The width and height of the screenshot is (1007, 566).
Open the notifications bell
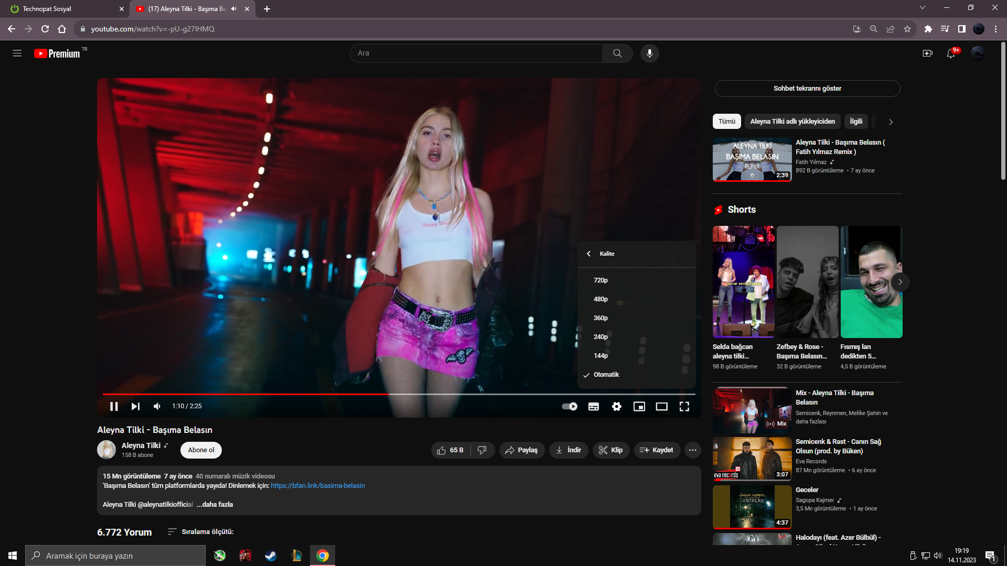pos(950,53)
